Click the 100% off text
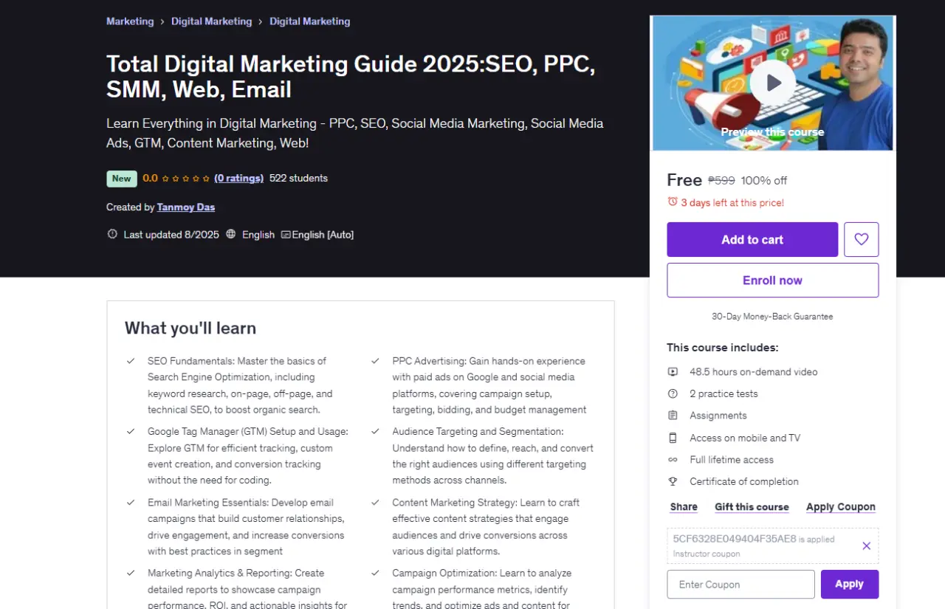Screen dimensions: 945x609 764,180
